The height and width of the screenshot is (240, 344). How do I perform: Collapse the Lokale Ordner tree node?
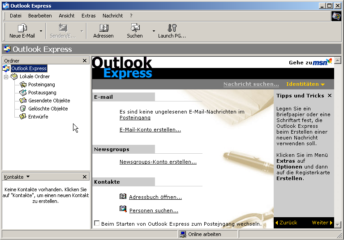[6, 76]
